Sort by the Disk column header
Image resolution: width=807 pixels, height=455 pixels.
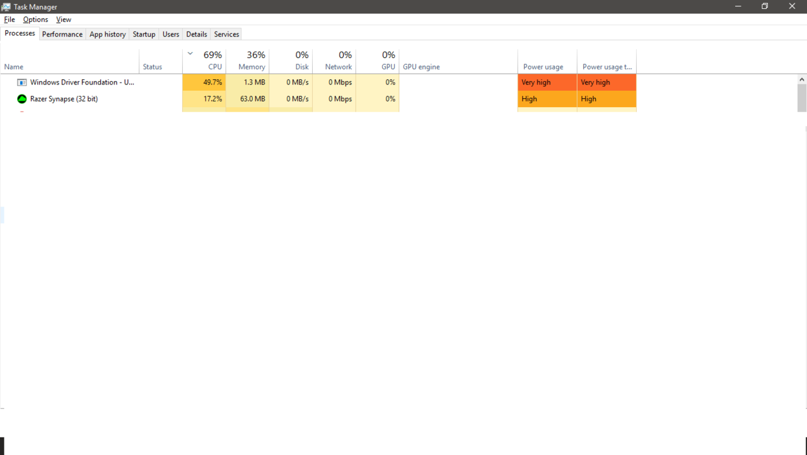[291, 61]
